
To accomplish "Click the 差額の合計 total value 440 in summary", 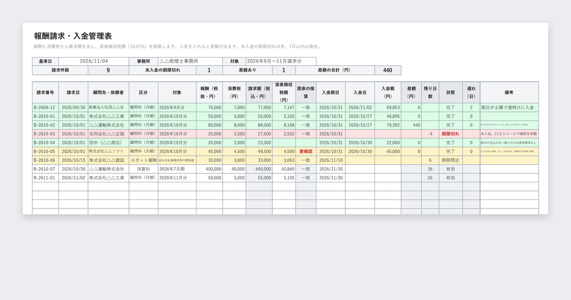I will (388, 70).
